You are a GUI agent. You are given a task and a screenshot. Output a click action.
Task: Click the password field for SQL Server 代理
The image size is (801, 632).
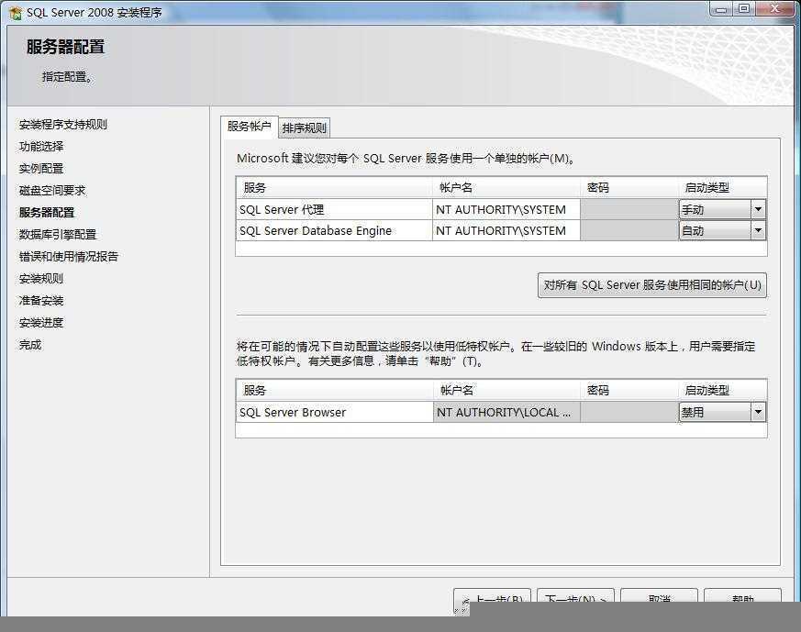tap(629, 209)
